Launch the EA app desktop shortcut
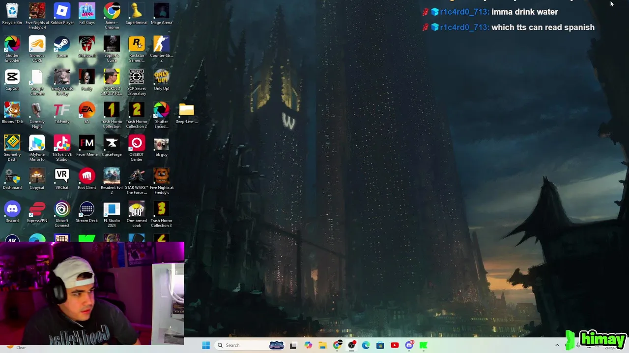The width and height of the screenshot is (629, 353). (87, 113)
